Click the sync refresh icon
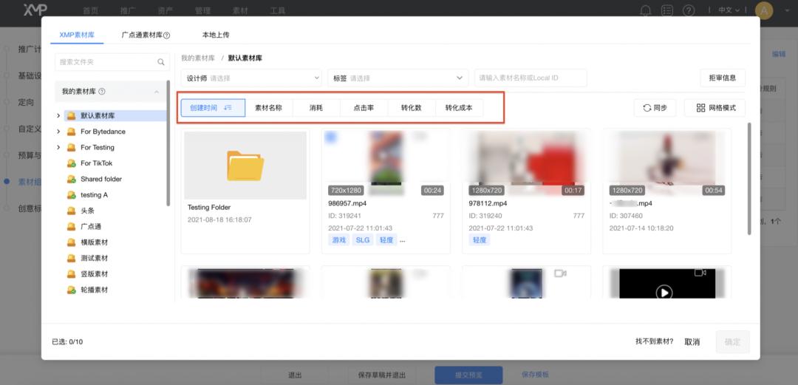798x385 pixels. click(x=647, y=108)
